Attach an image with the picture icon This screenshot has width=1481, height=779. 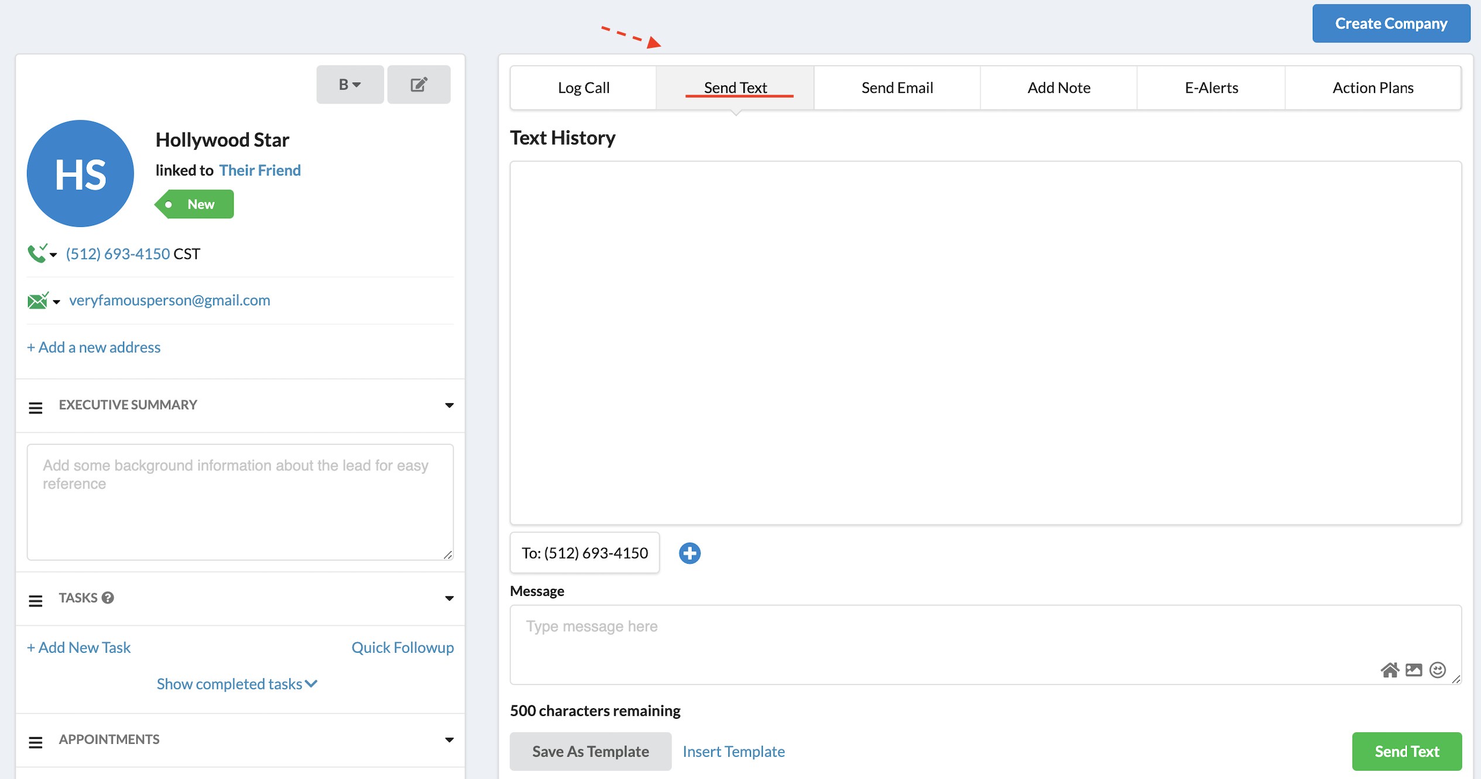tap(1413, 670)
